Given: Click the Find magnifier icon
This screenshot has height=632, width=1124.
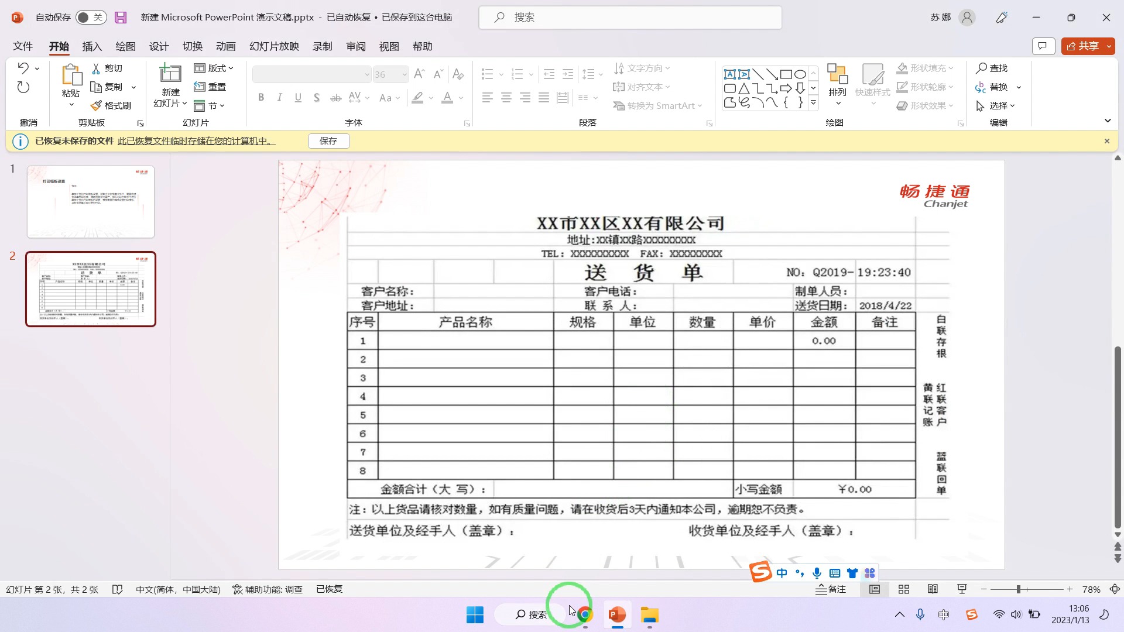Looking at the screenshot, I should point(982,68).
